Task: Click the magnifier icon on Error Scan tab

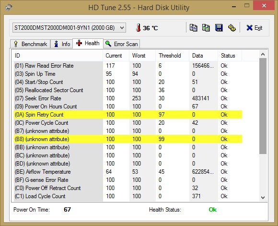Action: (108, 44)
